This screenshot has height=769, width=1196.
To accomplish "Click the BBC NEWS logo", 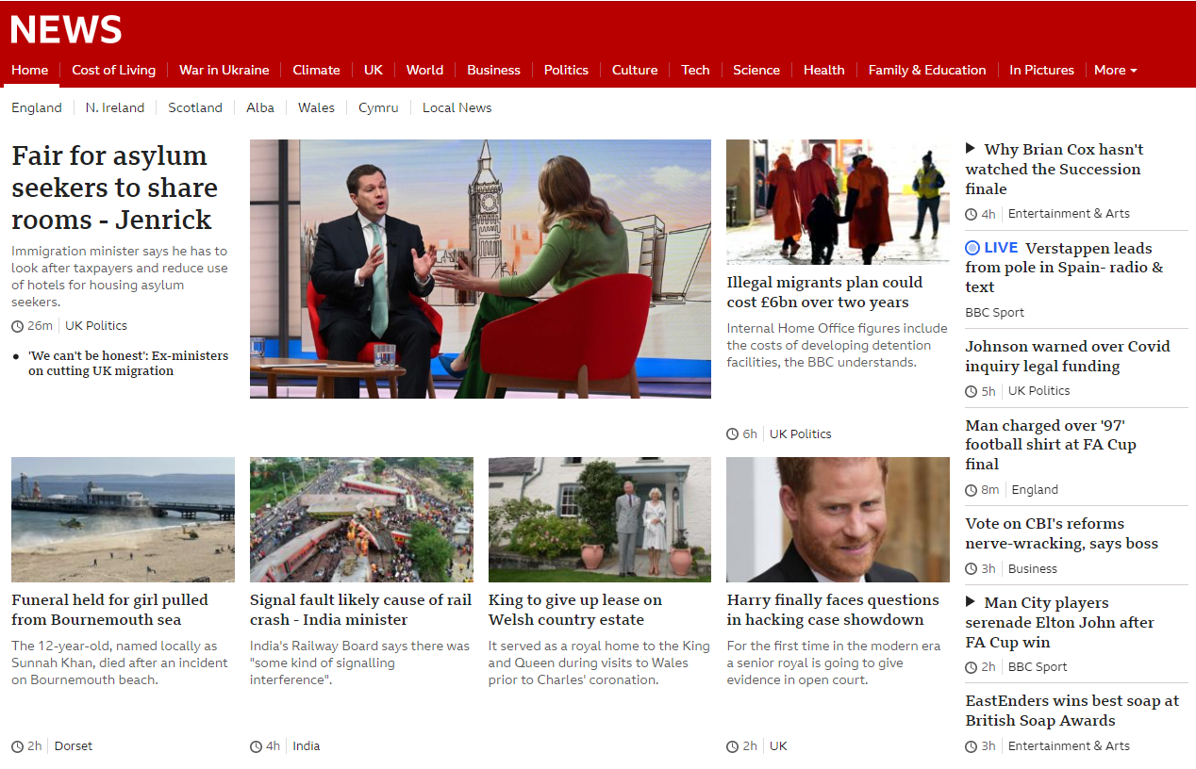I will tap(66, 30).
